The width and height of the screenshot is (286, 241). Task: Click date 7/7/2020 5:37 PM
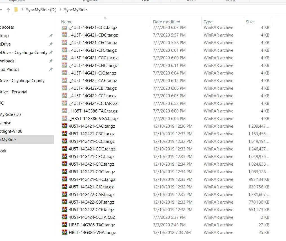(x=169, y=217)
